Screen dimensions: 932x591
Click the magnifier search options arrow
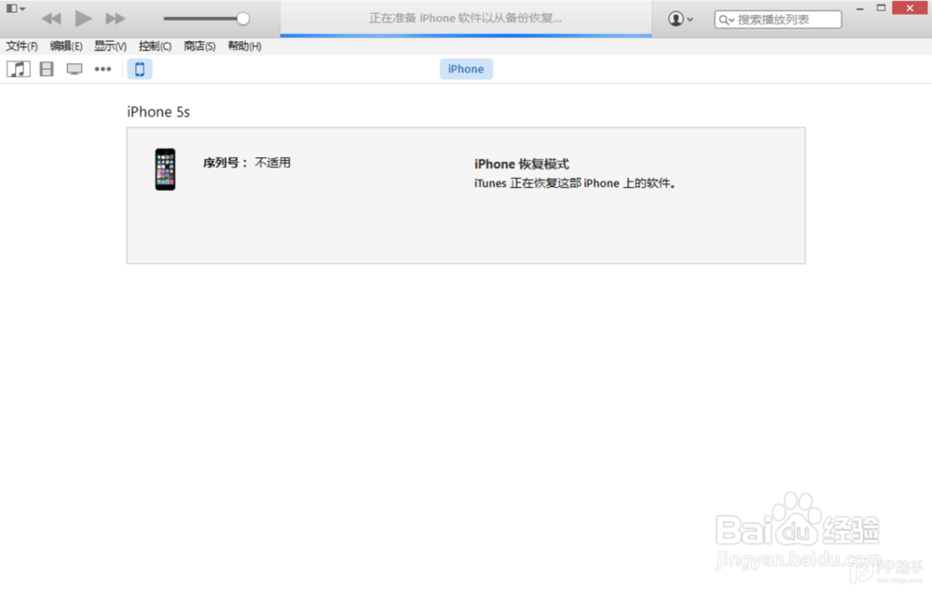click(726, 20)
